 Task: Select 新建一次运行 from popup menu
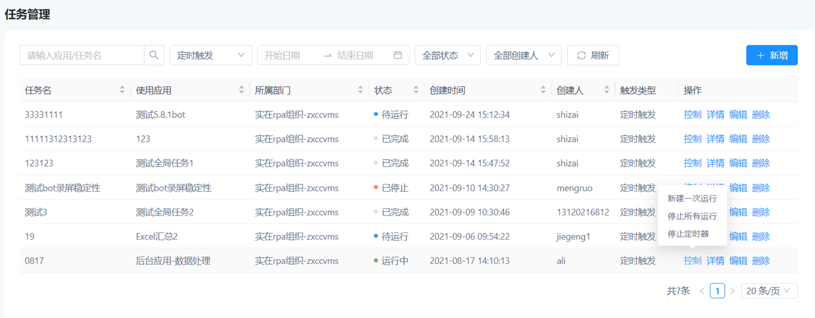pos(692,199)
